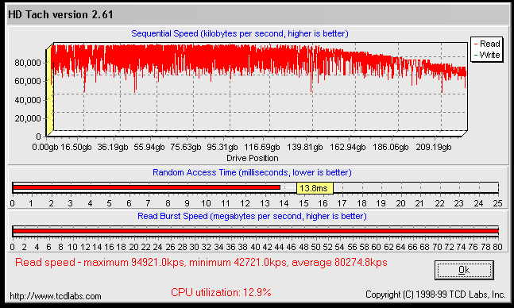Screen dimensions: 514x308
Task: Click the Read Burst Speed heading
Action: pos(252,216)
